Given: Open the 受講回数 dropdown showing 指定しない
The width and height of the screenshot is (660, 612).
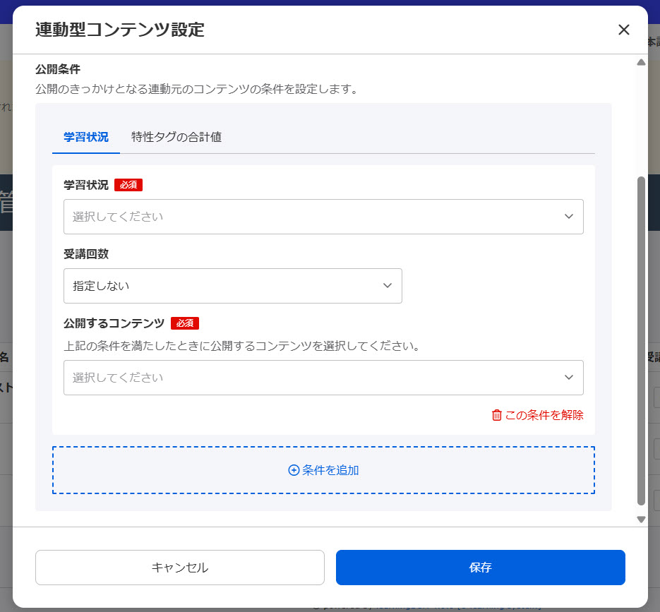Looking at the screenshot, I should tap(233, 286).
